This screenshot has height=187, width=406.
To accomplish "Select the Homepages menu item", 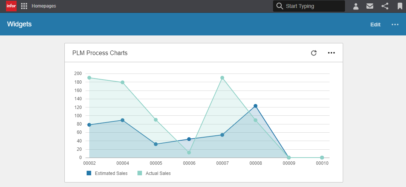I will tap(44, 6).
